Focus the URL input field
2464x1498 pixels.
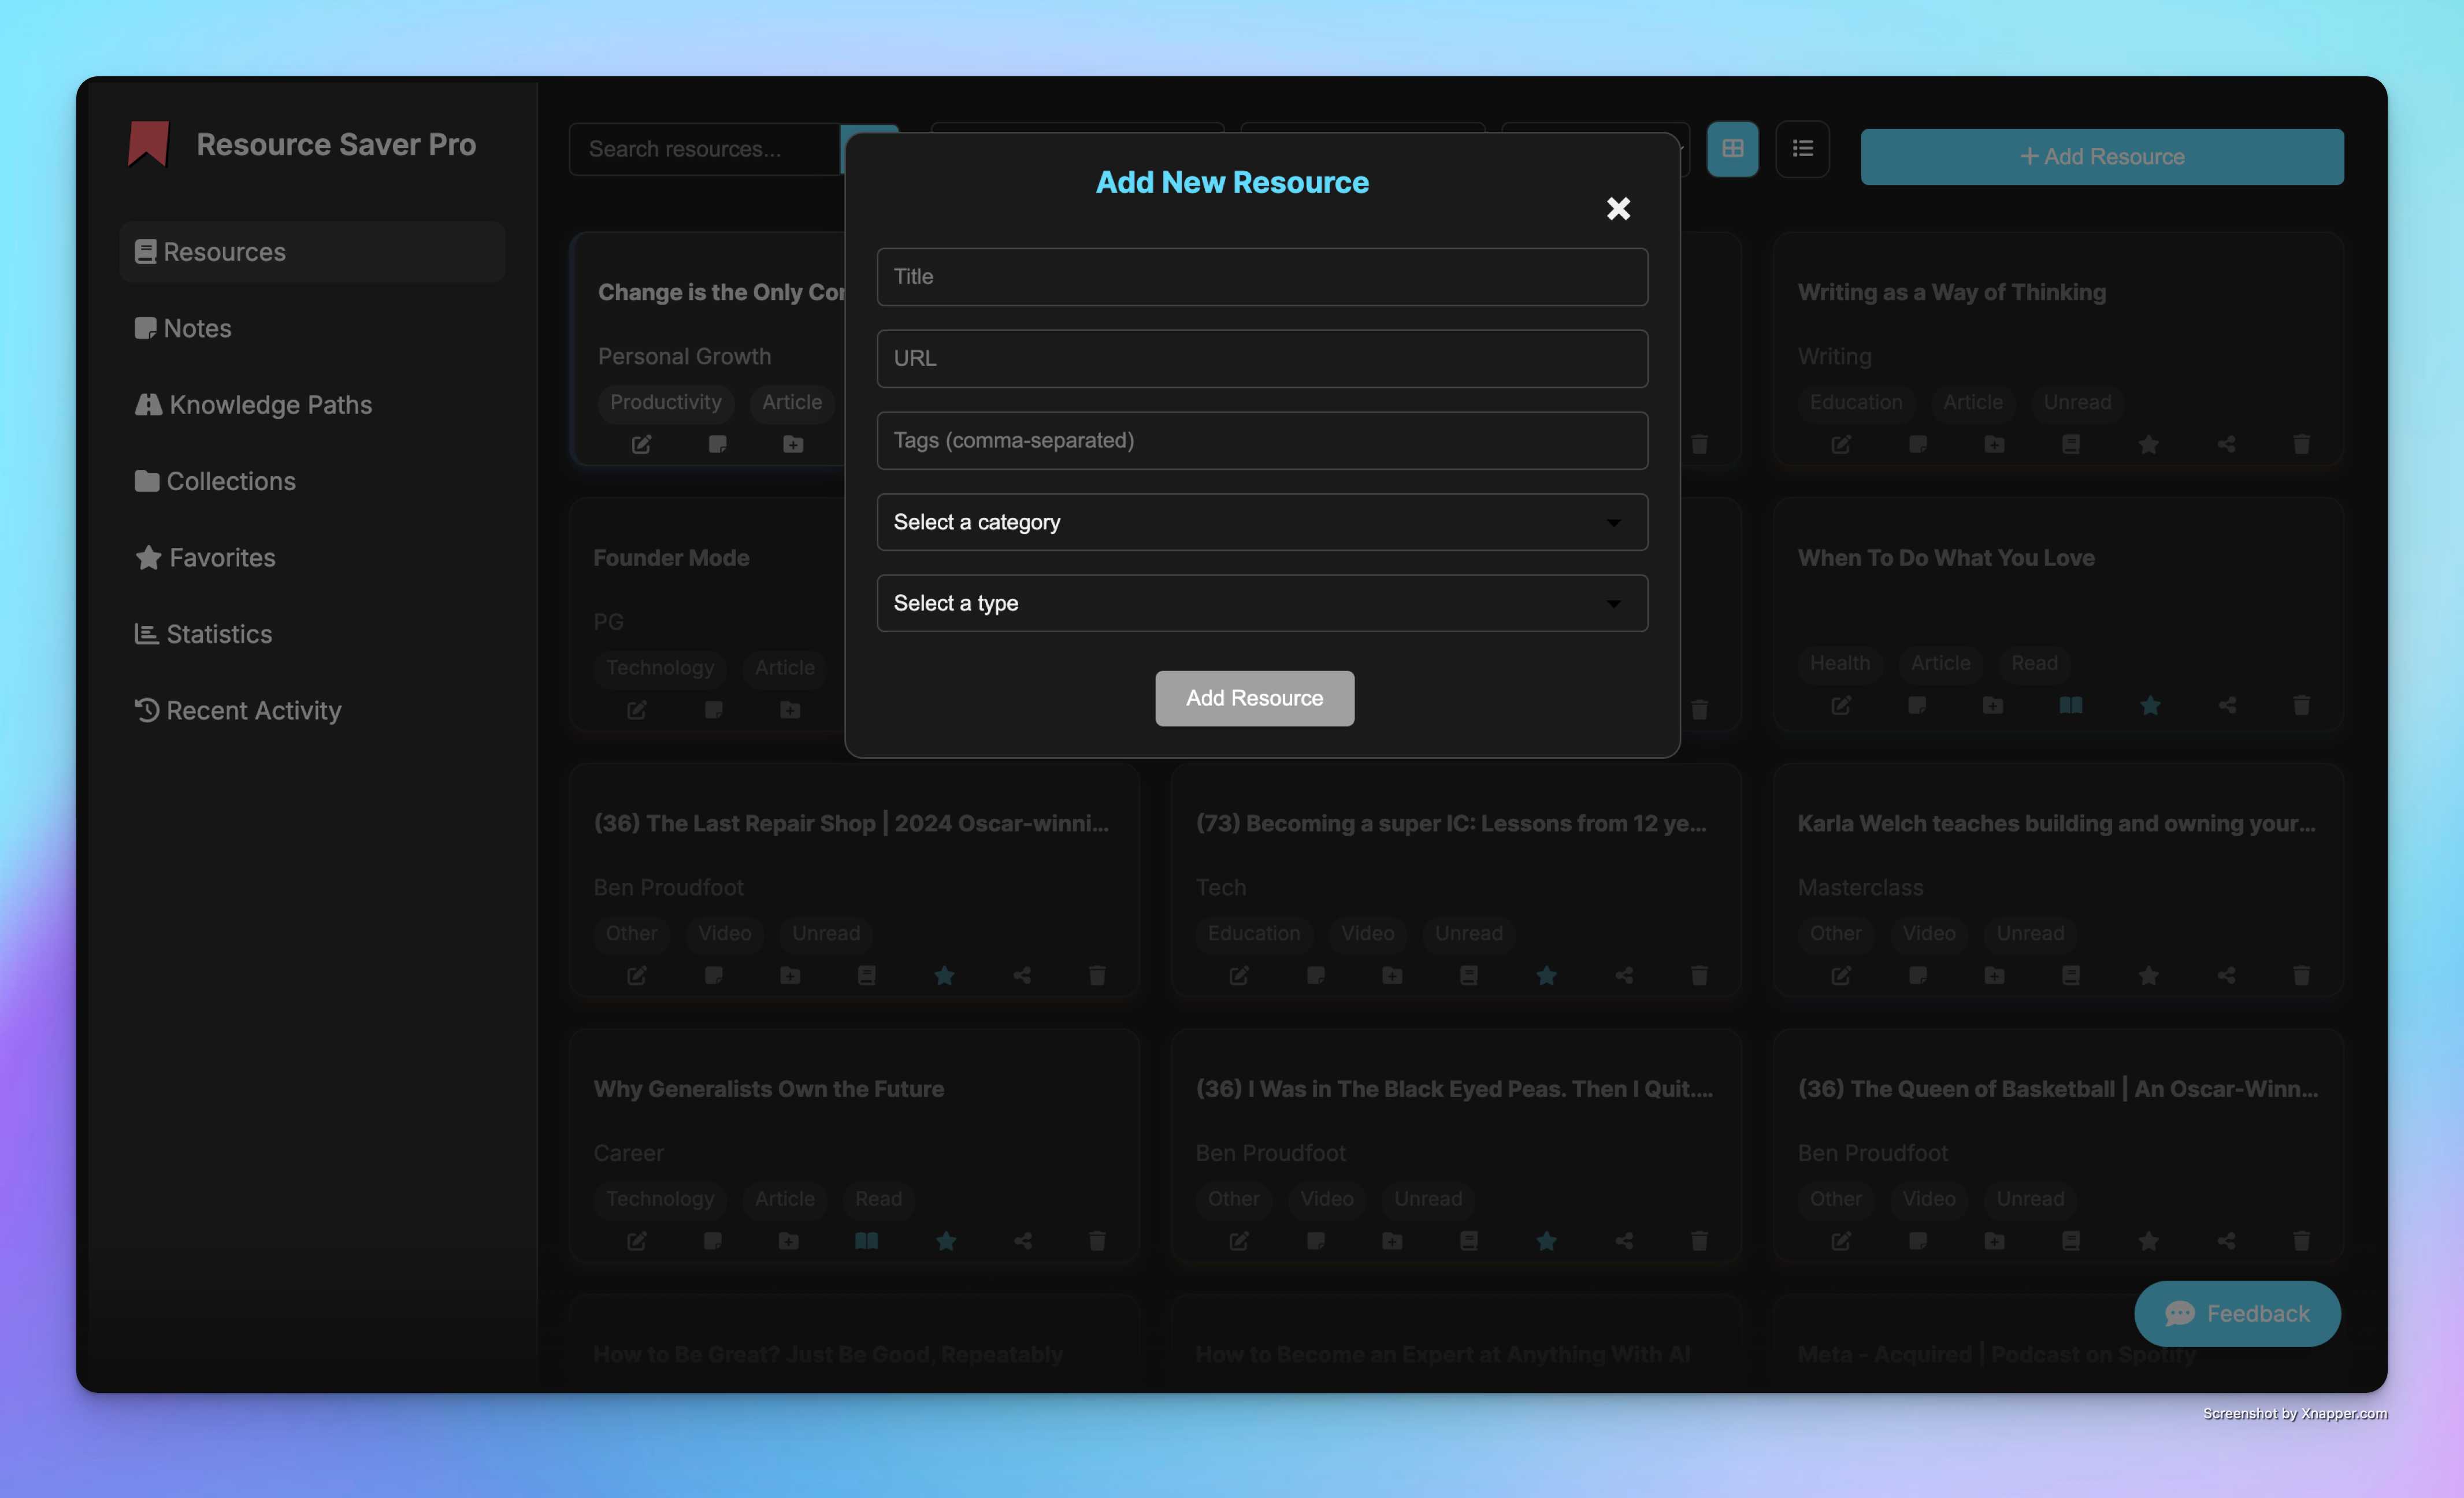tap(1262, 359)
